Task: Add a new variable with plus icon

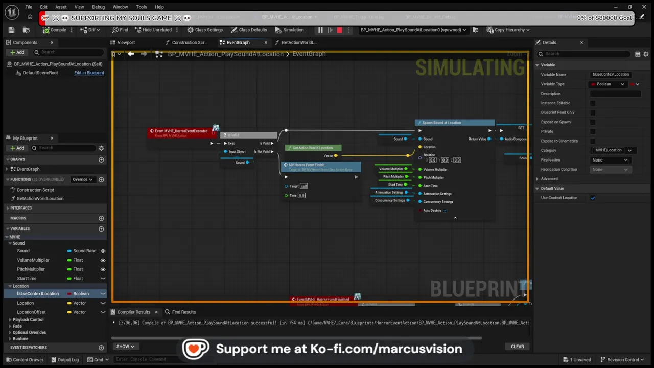Action: (x=101, y=228)
